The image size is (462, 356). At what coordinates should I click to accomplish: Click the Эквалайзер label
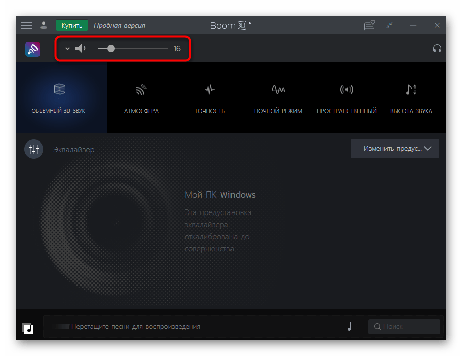[73, 150]
